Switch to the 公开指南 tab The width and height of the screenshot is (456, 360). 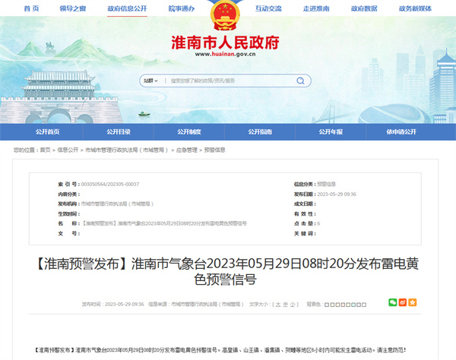[260, 131]
